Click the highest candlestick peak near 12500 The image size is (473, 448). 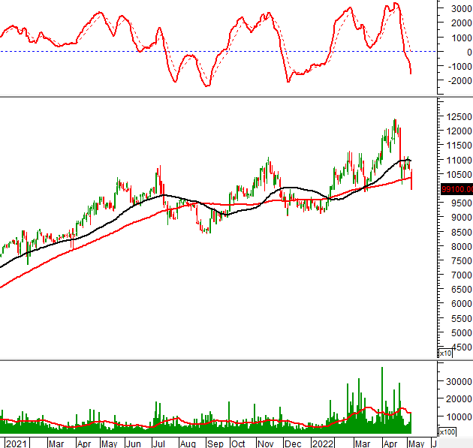[x=394, y=121]
